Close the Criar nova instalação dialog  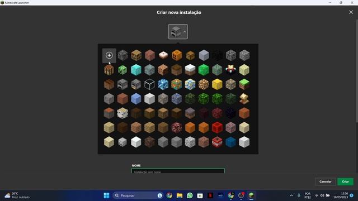point(351,12)
